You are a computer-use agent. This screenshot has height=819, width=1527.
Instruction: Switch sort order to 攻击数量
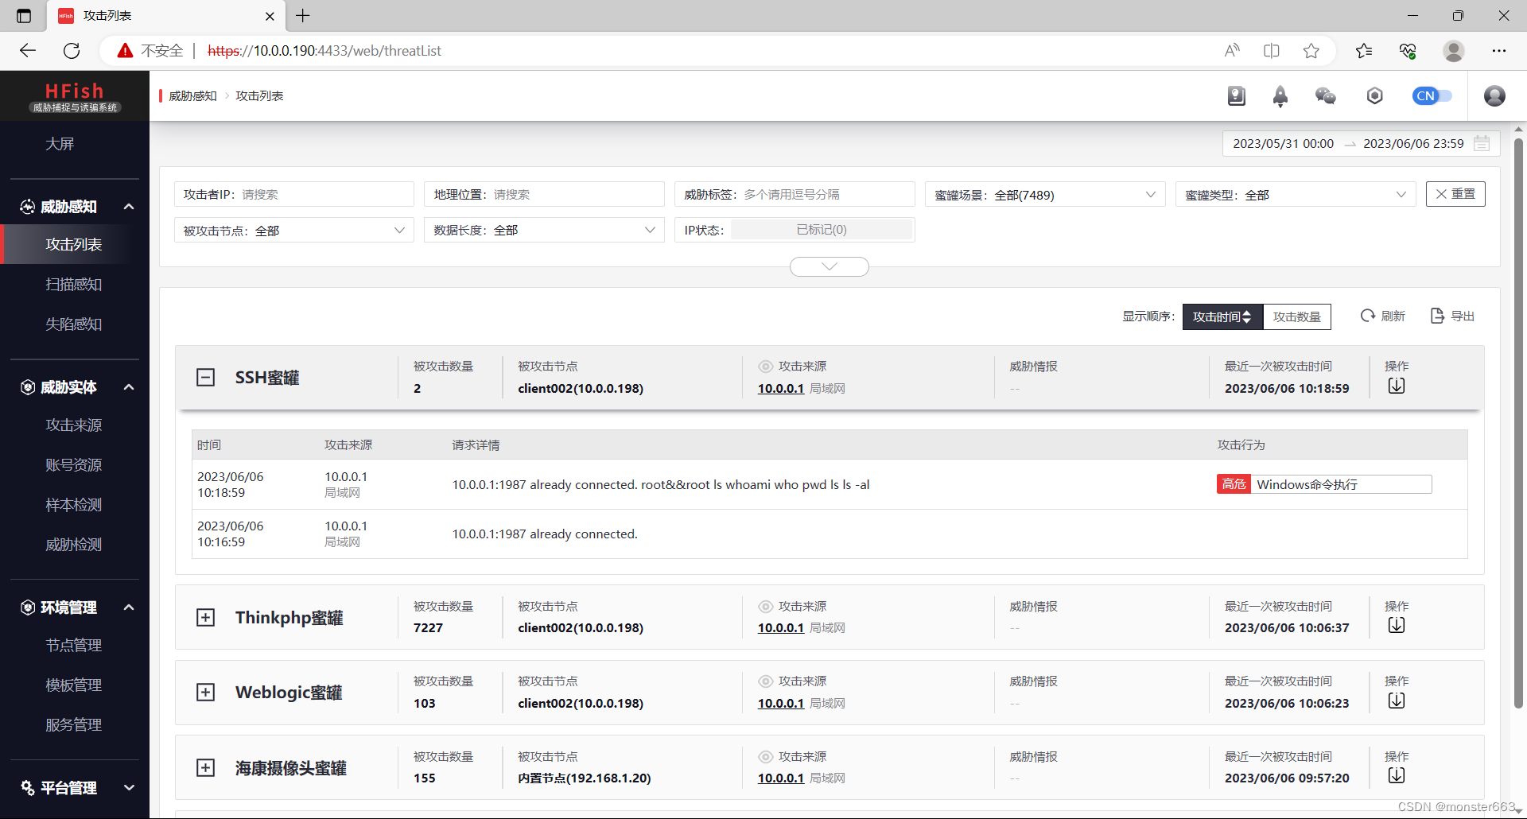coord(1297,316)
